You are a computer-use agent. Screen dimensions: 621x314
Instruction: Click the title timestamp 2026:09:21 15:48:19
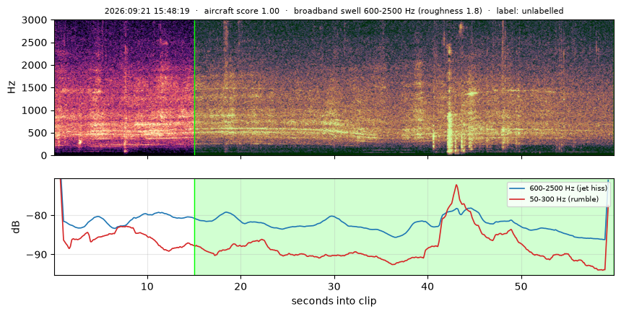click(147, 11)
